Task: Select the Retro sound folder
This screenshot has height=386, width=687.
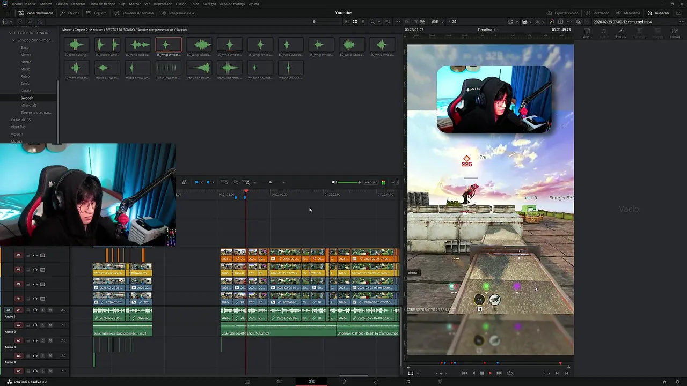Action: [x=25, y=76]
